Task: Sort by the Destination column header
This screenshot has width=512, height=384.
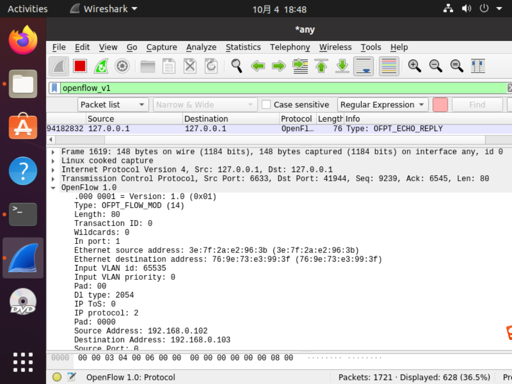Action: coord(231,118)
